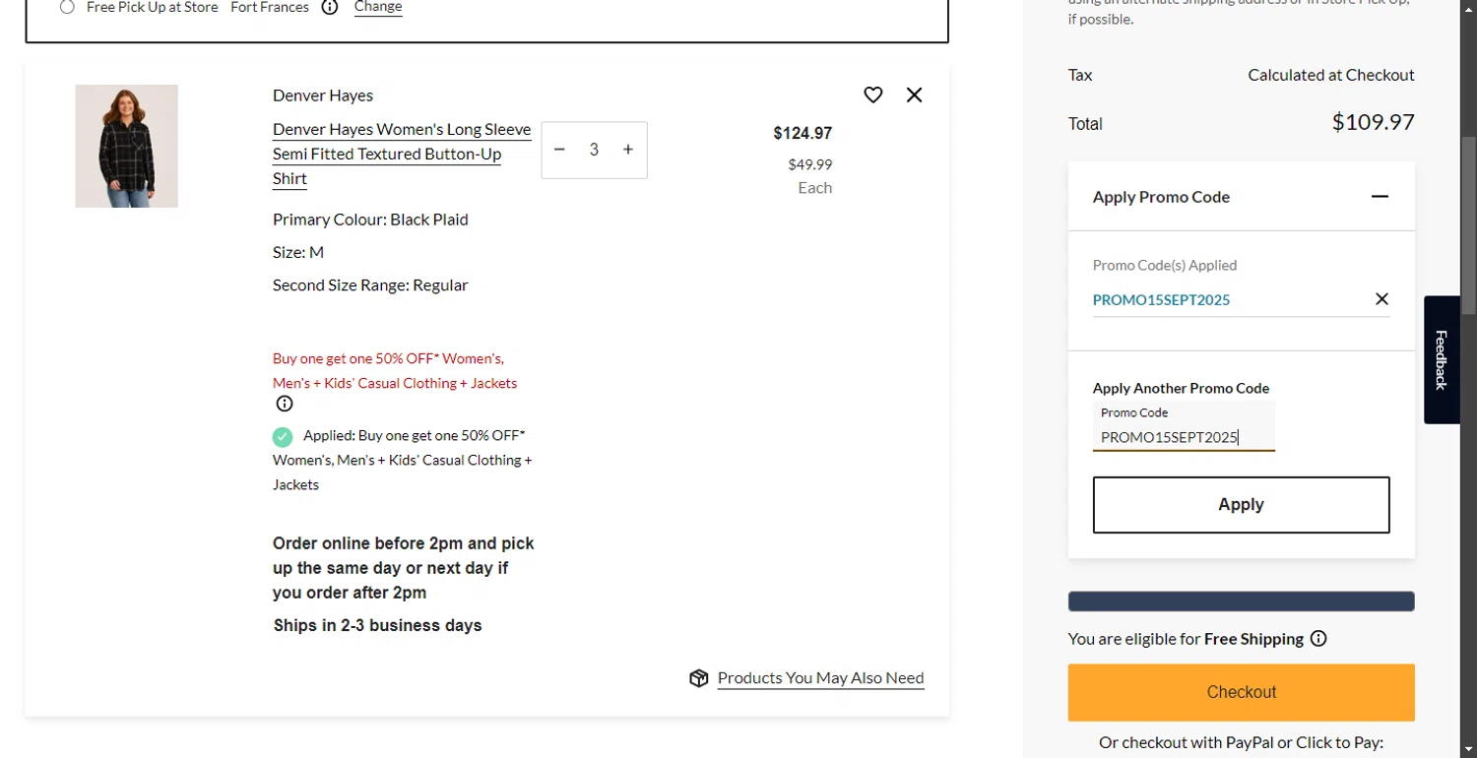
Task: Click the Products You May Also Need box icon
Action: pyautogui.click(x=699, y=678)
